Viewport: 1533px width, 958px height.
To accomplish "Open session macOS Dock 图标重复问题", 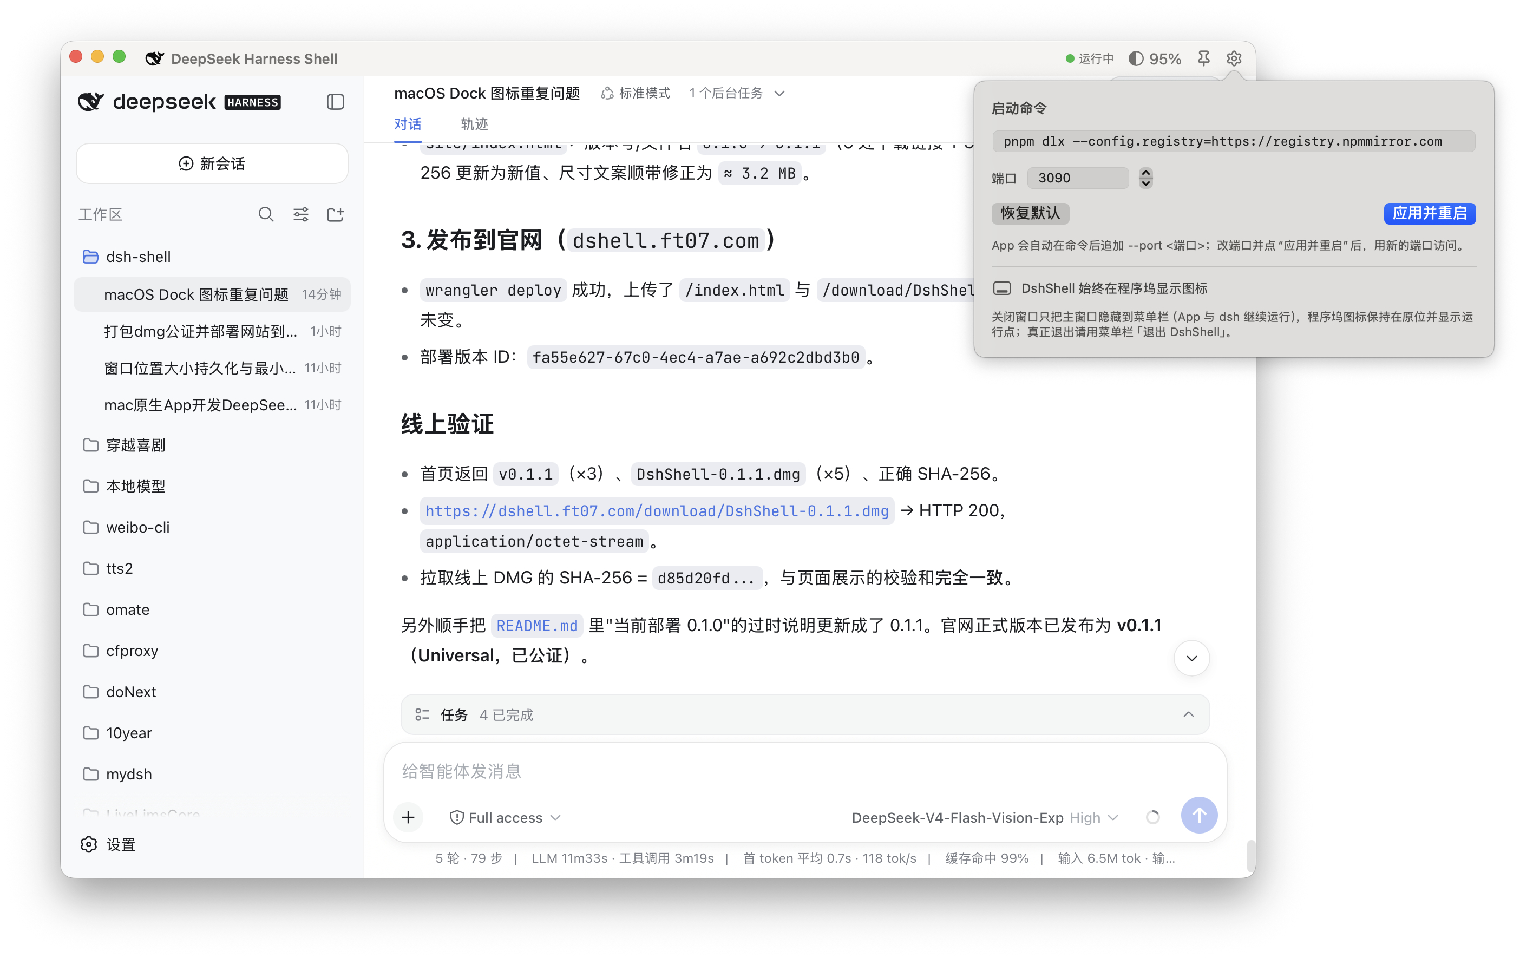I will click(x=212, y=294).
